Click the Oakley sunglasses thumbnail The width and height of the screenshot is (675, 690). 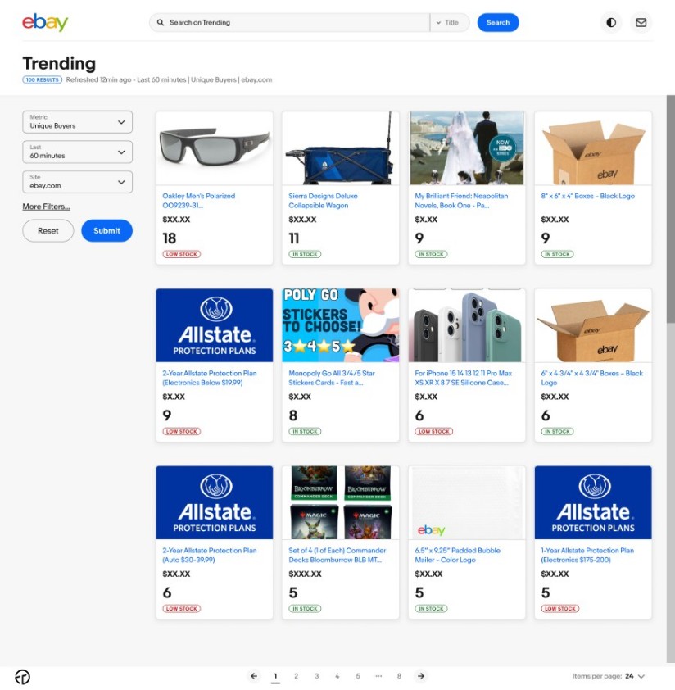point(215,148)
